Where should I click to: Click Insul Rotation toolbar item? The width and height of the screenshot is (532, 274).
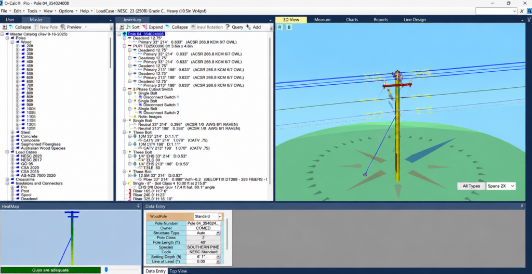(x=207, y=27)
